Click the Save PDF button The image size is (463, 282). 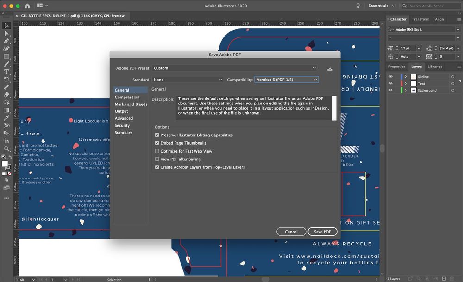point(322,232)
